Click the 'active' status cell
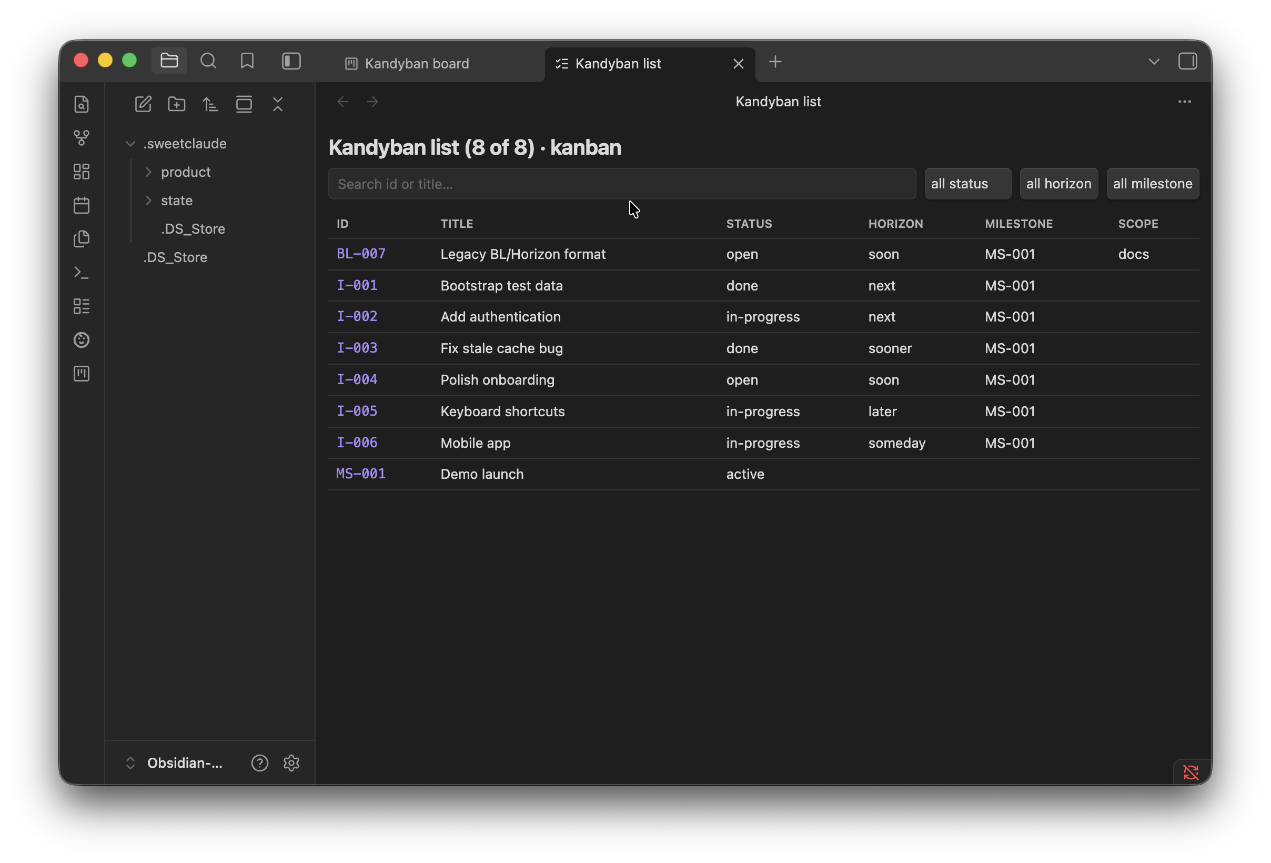This screenshot has width=1271, height=863. [x=745, y=474]
